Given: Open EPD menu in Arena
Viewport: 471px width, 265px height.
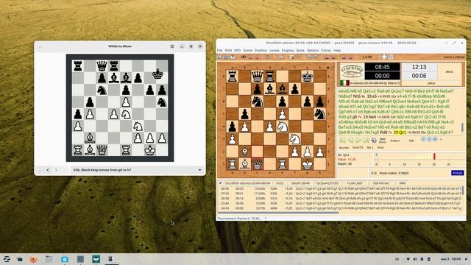Looking at the screenshot, I should pos(237,51).
